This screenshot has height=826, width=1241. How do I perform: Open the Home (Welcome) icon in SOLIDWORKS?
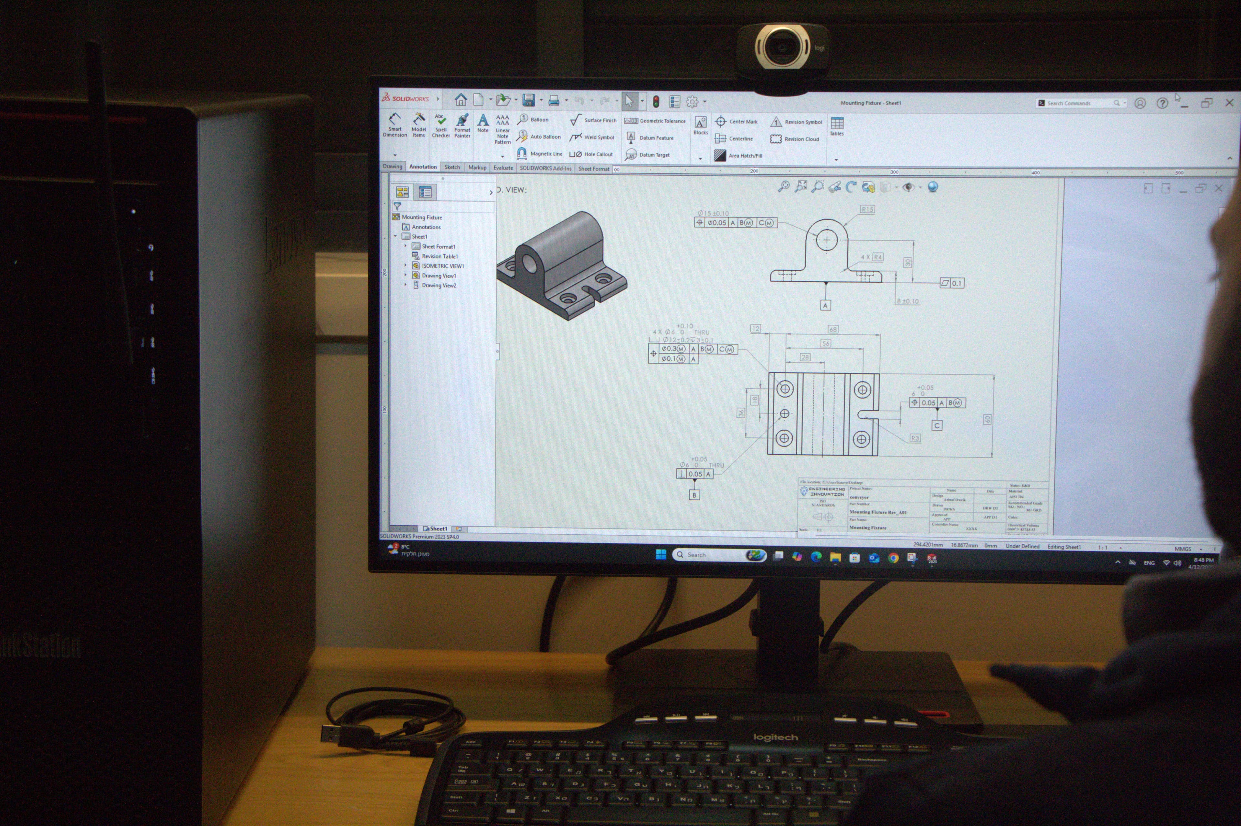click(461, 99)
